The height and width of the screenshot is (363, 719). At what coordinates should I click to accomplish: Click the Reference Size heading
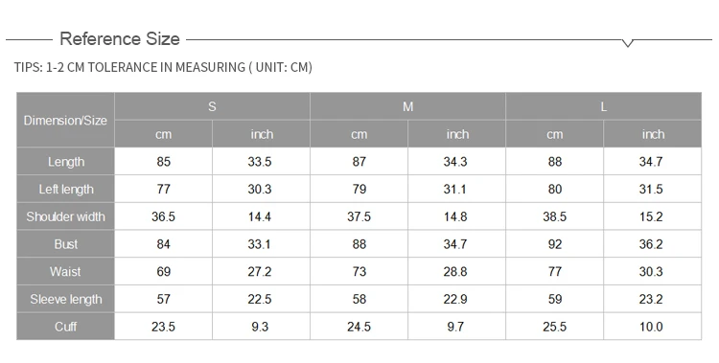click(120, 39)
